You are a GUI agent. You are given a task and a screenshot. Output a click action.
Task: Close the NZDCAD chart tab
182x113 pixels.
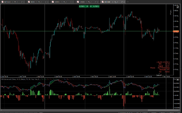point(24,2)
